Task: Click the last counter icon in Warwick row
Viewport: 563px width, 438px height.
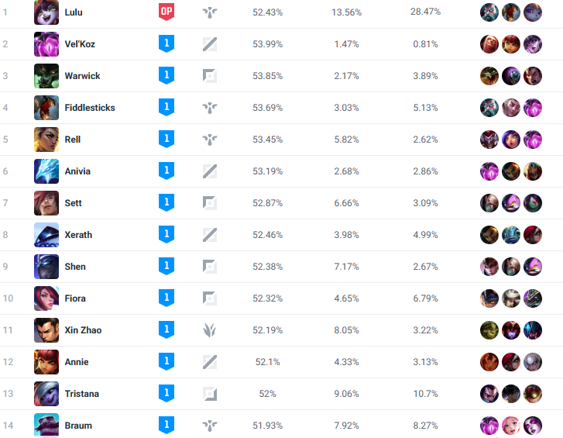Action: [x=533, y=76]
